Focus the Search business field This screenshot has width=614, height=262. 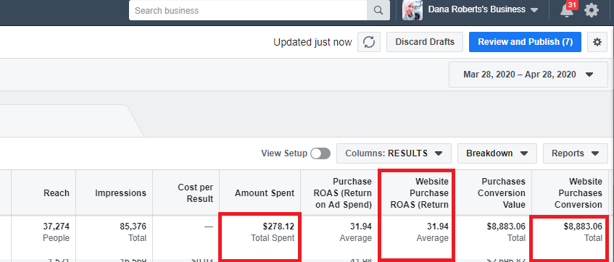point(248,11)
